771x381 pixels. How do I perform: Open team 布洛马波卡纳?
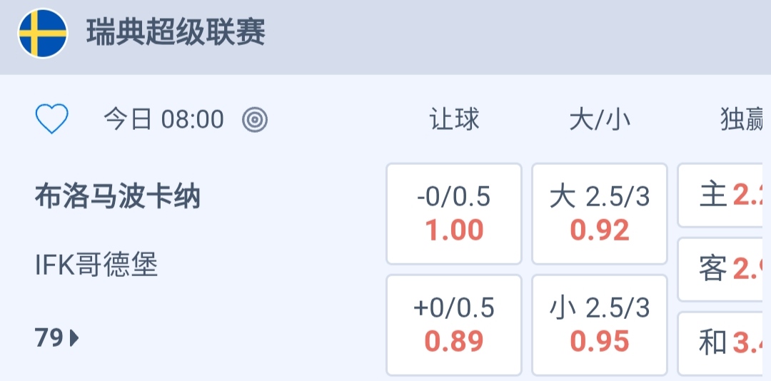[118, 196]
